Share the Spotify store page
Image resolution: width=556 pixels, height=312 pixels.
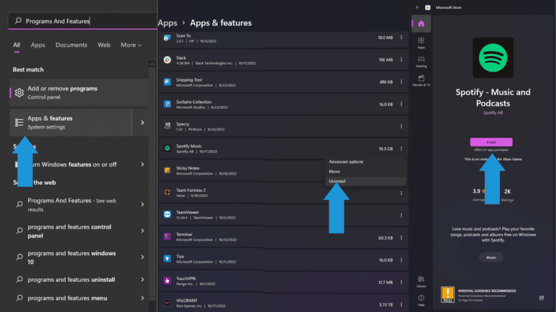coord(541,298)
